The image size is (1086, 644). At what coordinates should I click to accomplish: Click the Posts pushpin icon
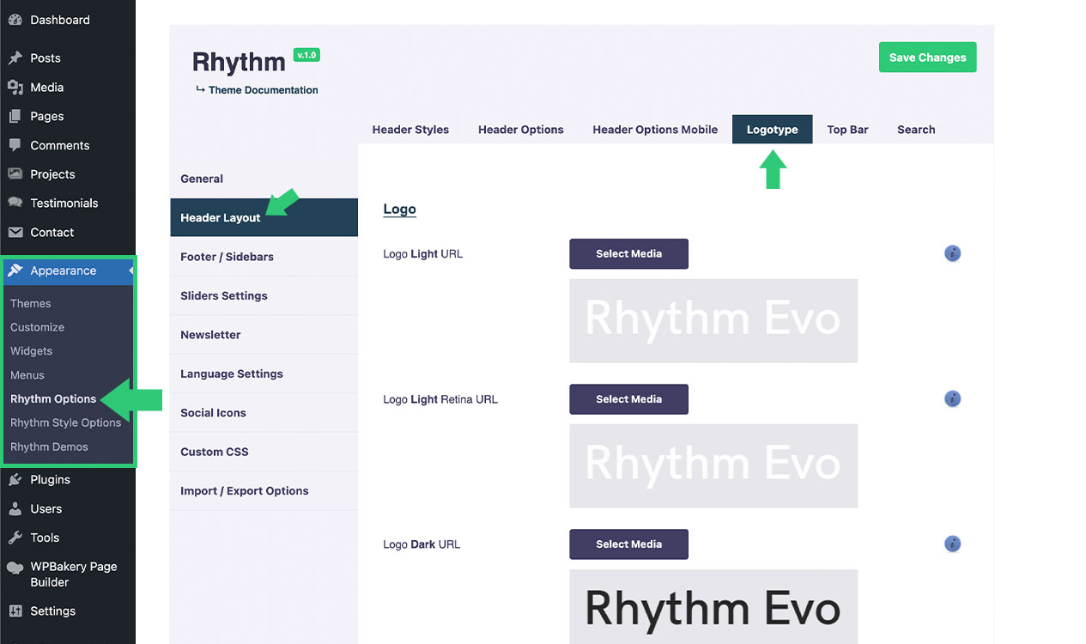coord(15,58)
